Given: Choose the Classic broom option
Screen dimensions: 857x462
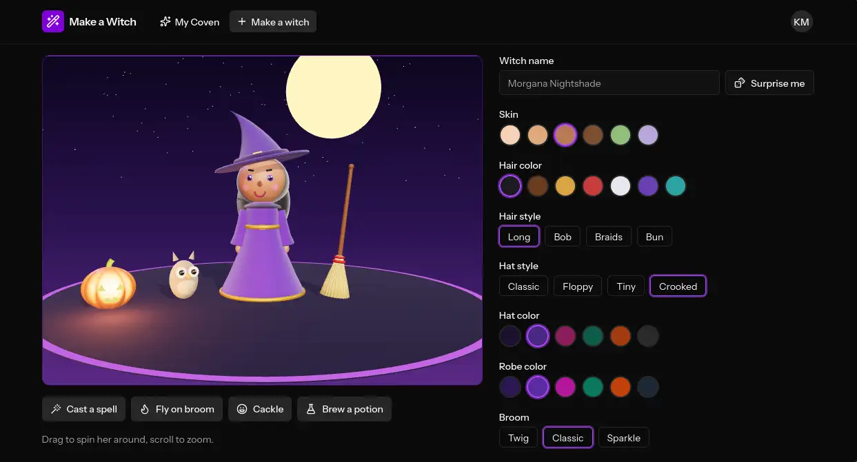Looking at the screenshot, I should 568,438.
